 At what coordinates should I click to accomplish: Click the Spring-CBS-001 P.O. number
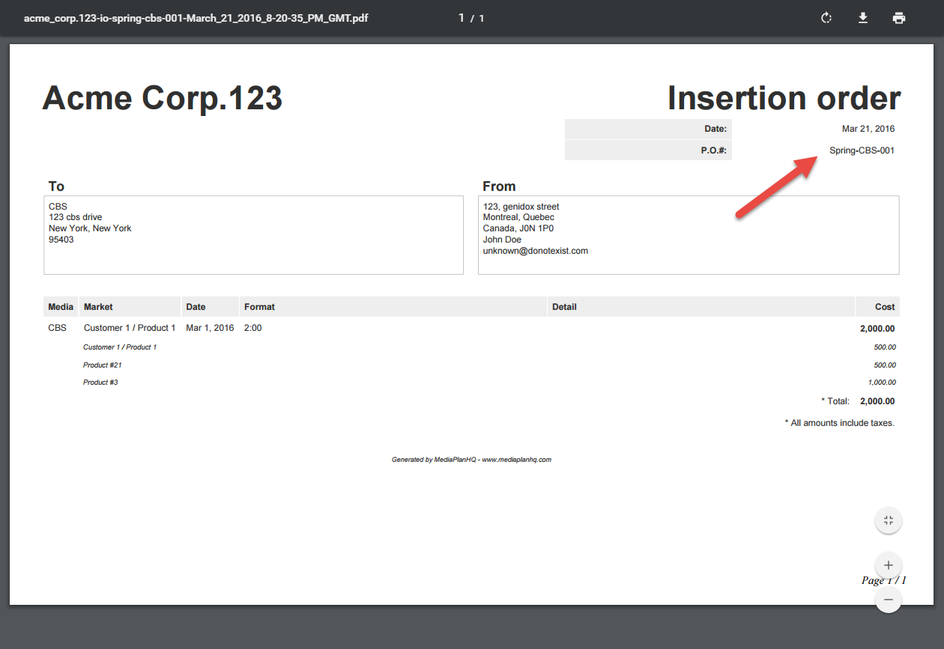click(x=862, y=150)
